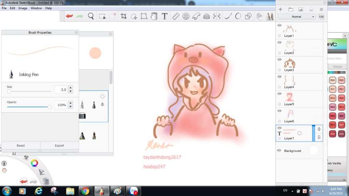Hide Layer1 using its eye icon
Viewport: 349px width, 196px height.
279,25
